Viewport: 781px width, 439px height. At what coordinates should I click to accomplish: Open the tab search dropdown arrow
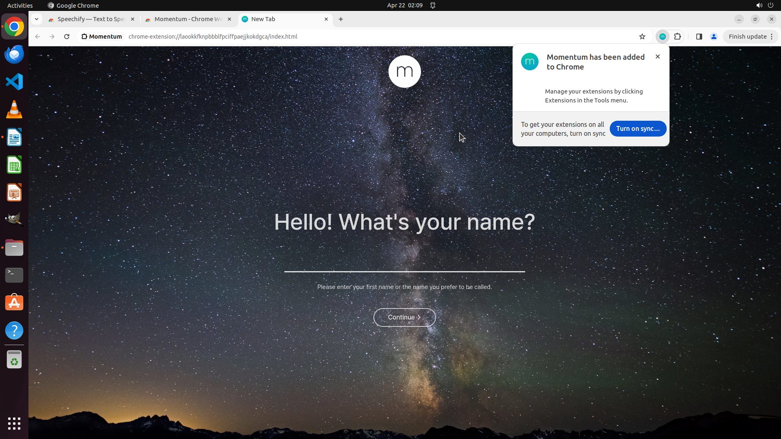pos(37,19)
